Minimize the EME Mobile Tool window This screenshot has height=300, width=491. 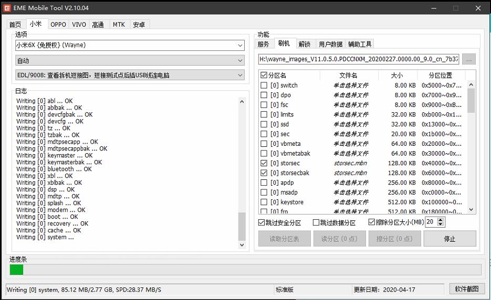point(434,8)
